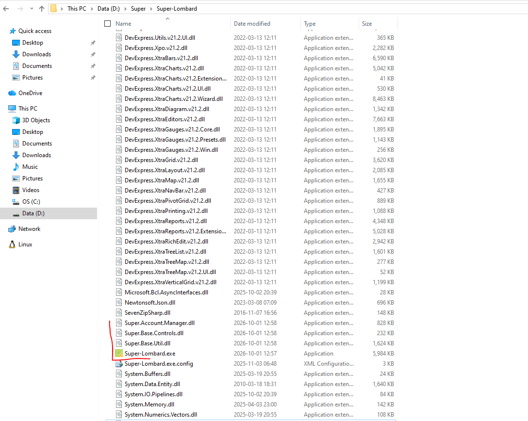Screen dimensions: 528x421
Task: Select Super.Base.Controls.dll file
Action: click(x=154, y=333)
